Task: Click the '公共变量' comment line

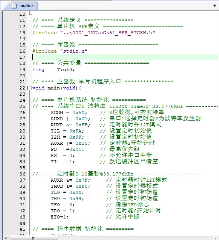Action: [91, 63]
